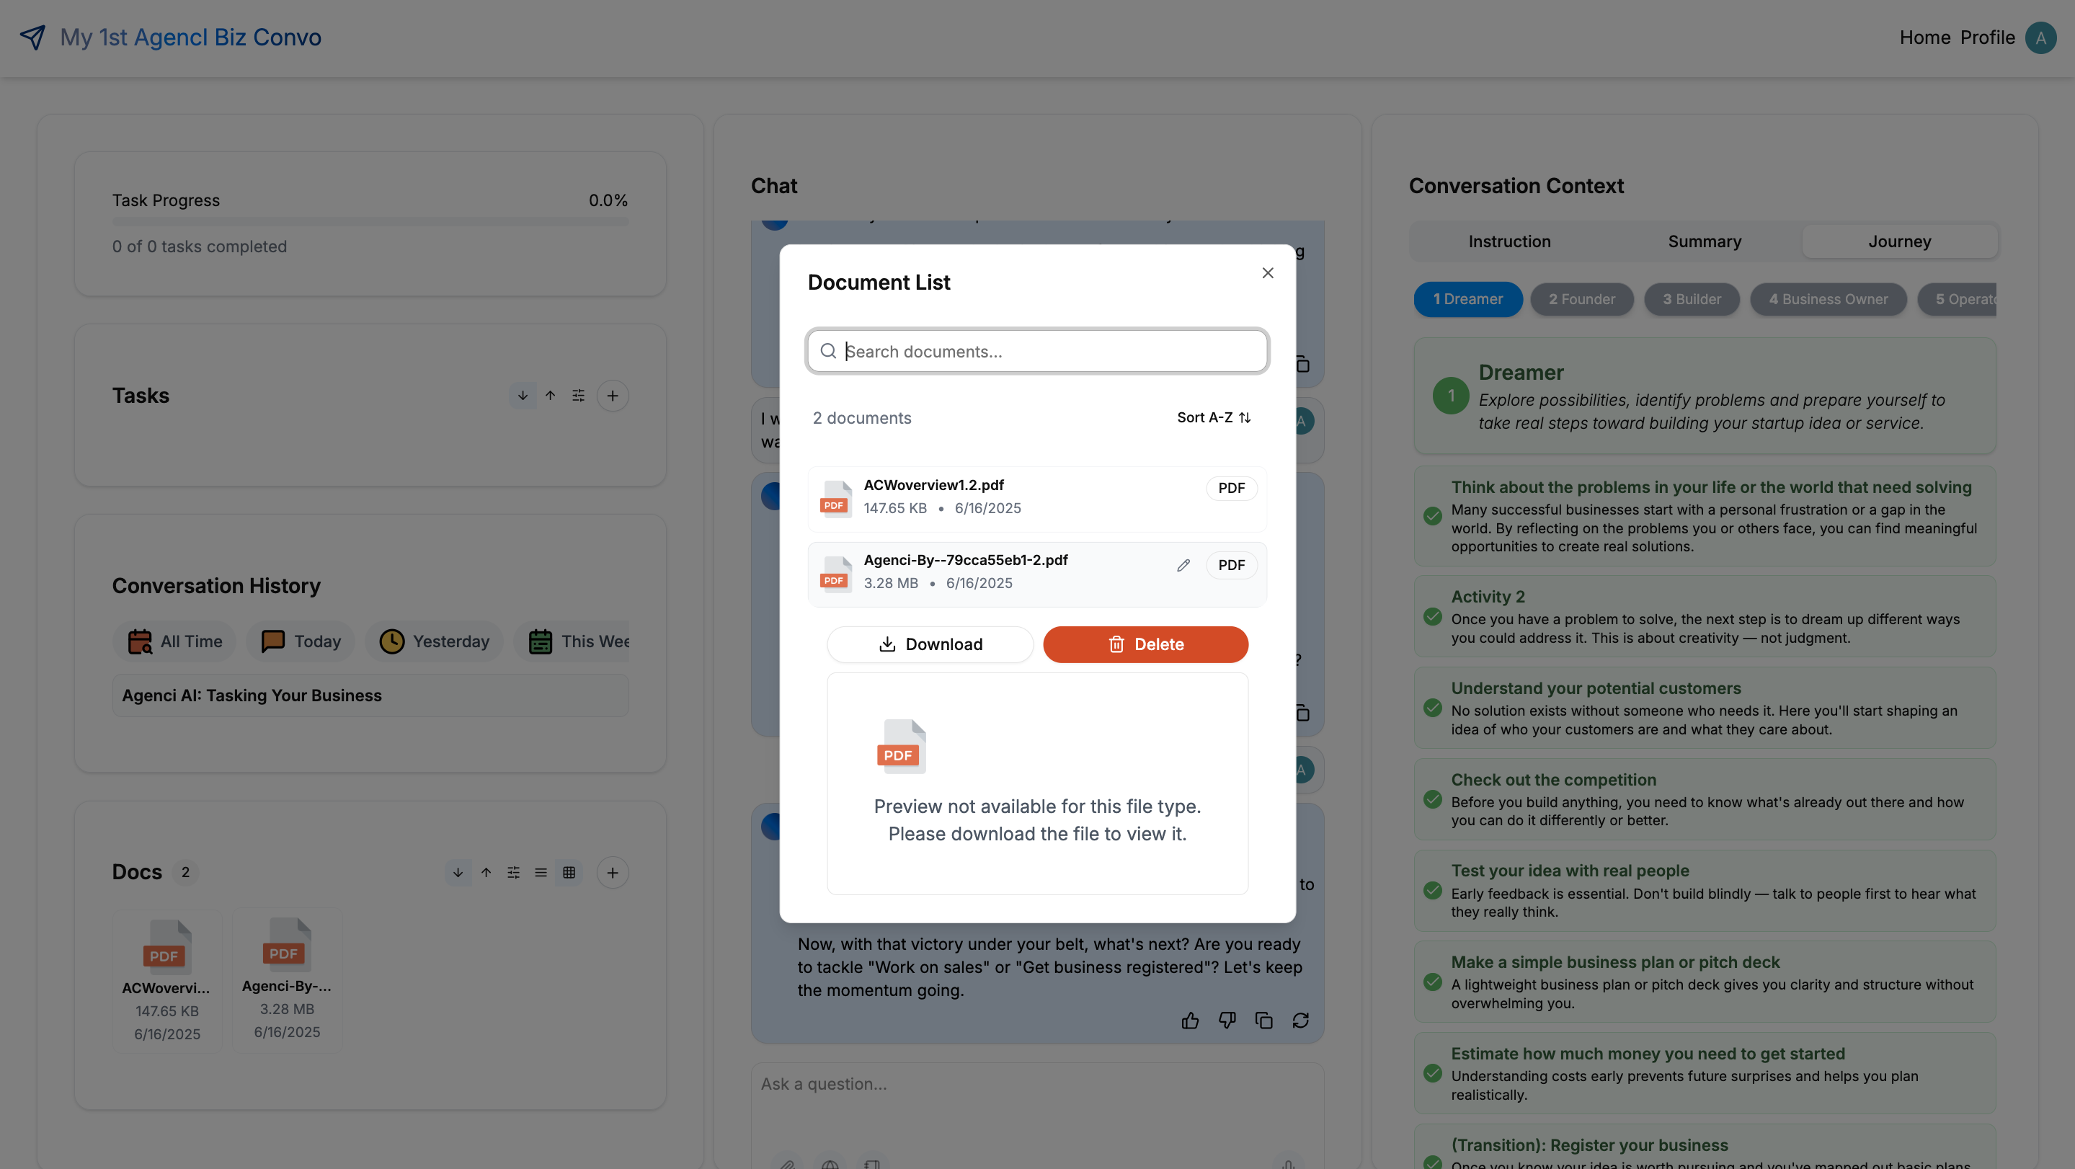Open My 1st Agencl Biz Convo title
The width and height of the screenshot is (2075, 1169).
[191, 37]
